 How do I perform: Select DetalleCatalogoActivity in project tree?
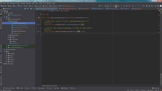click(x=19, y=23)
